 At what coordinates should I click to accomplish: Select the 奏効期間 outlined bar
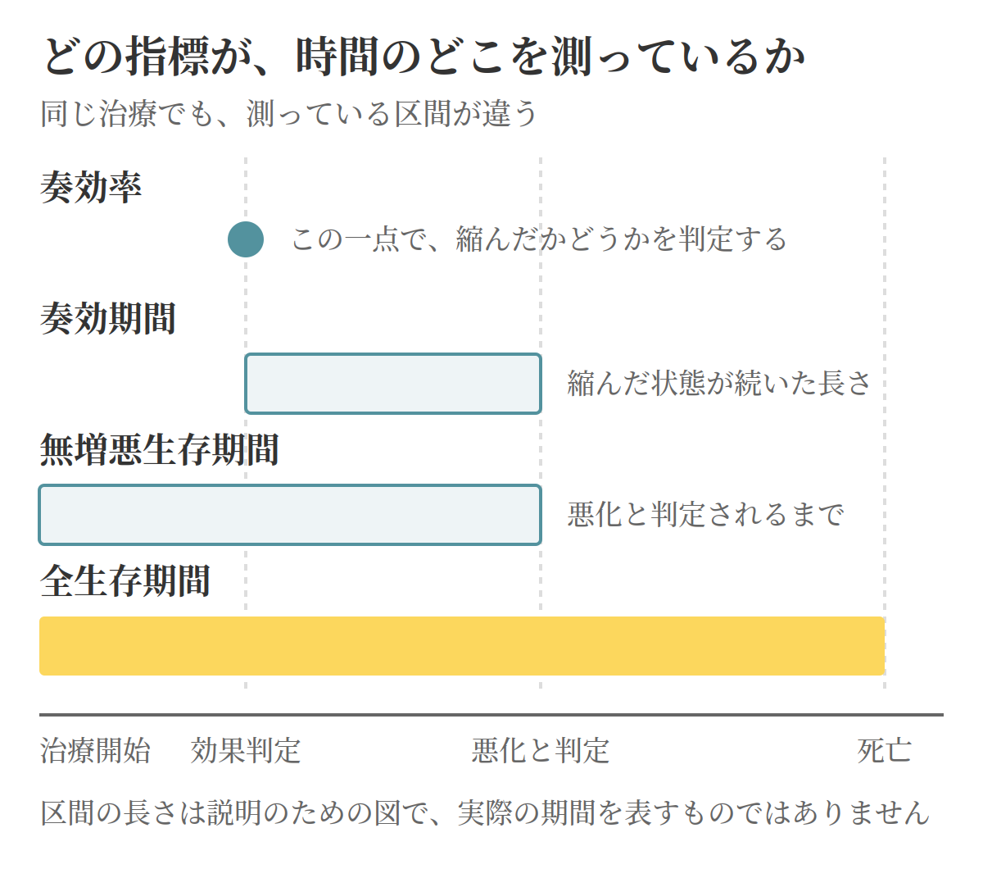[393, 384]
